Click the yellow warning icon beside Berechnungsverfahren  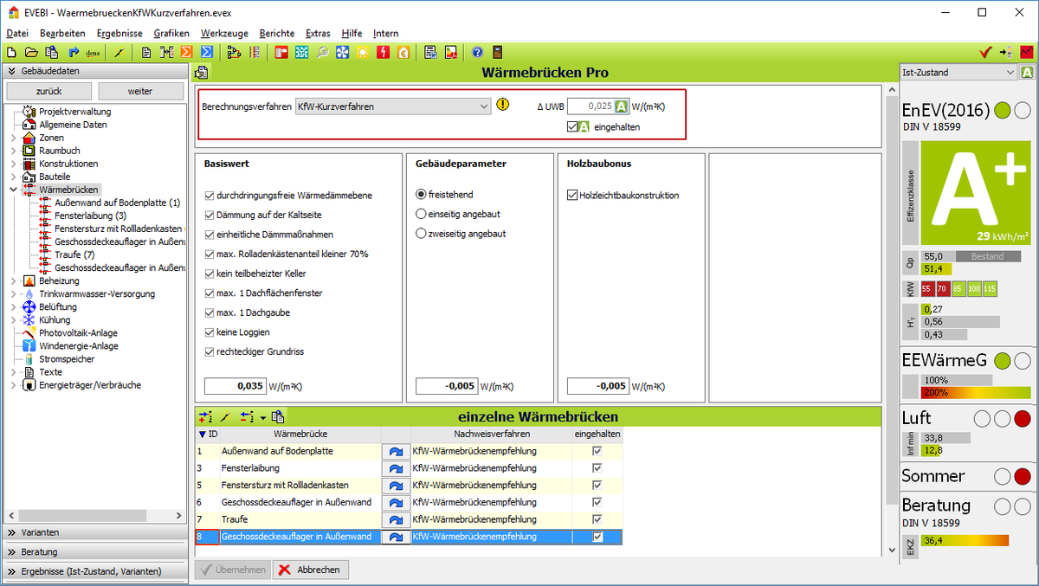503,106
